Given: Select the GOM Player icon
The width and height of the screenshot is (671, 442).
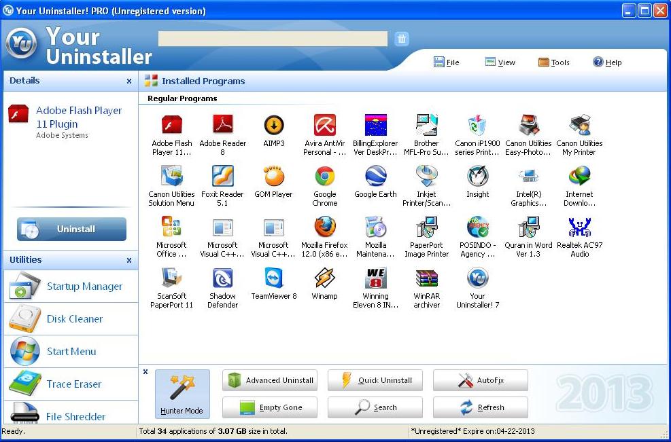Looking at the screenshot, I should coord(273,176).
